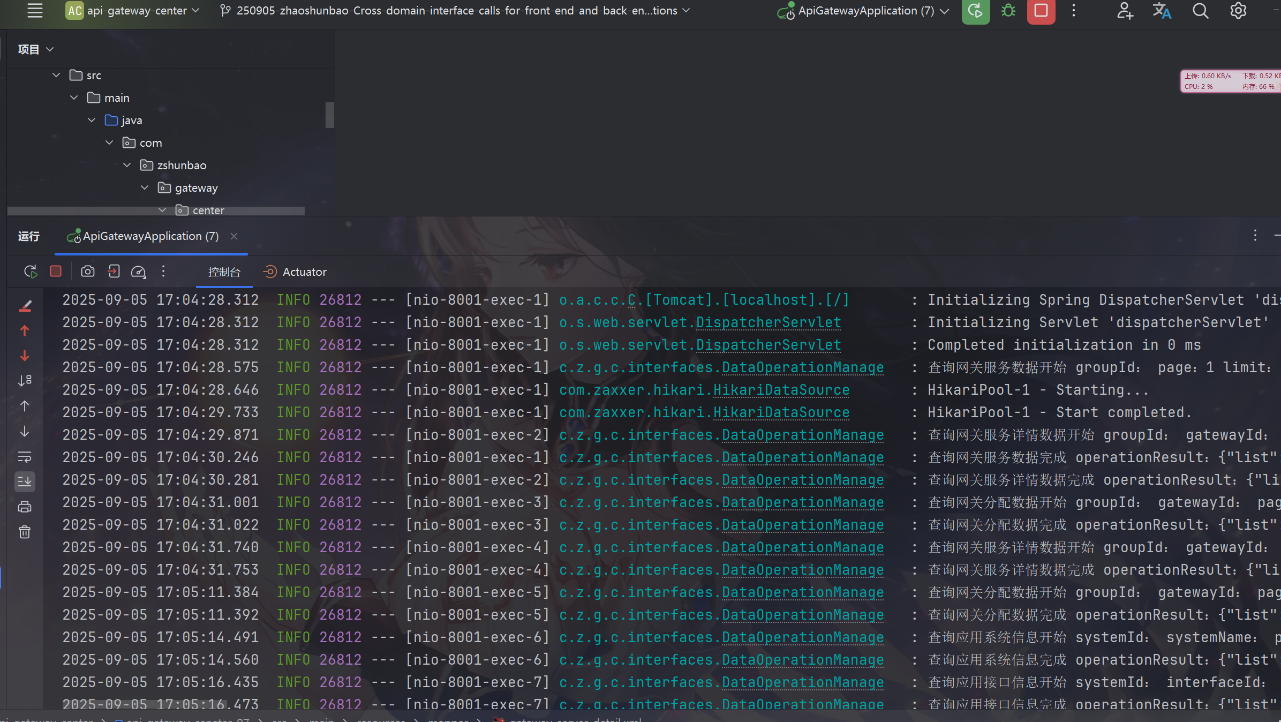
Task: Click the print console output icon
Action: (x=25, y=507)
